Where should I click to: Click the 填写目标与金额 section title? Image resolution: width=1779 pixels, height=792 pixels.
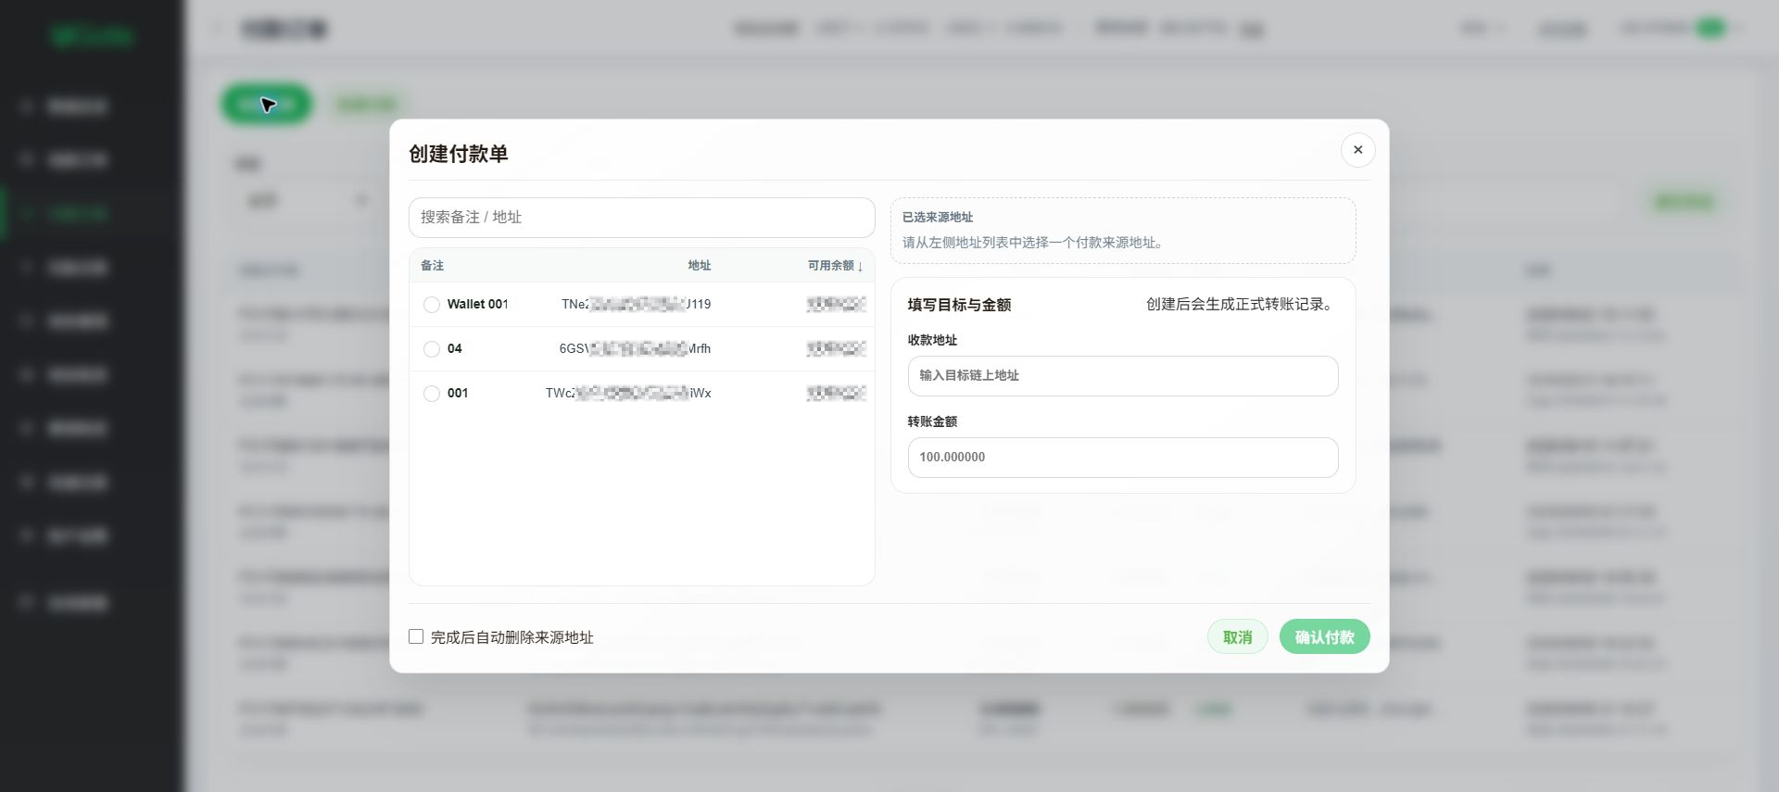pyautogui.click(x=959, y=305)
